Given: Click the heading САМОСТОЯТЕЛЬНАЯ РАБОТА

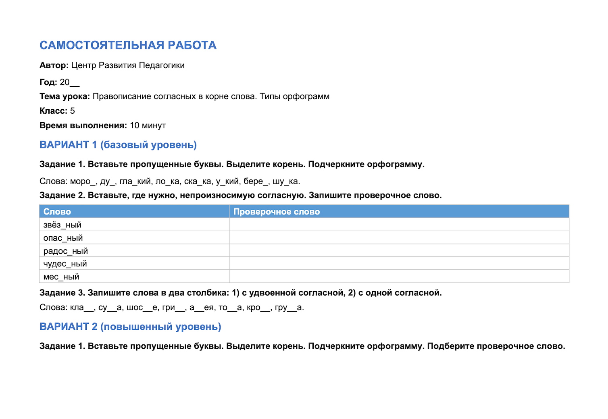Looking at the screenshot, I should (x=128, y=45).
